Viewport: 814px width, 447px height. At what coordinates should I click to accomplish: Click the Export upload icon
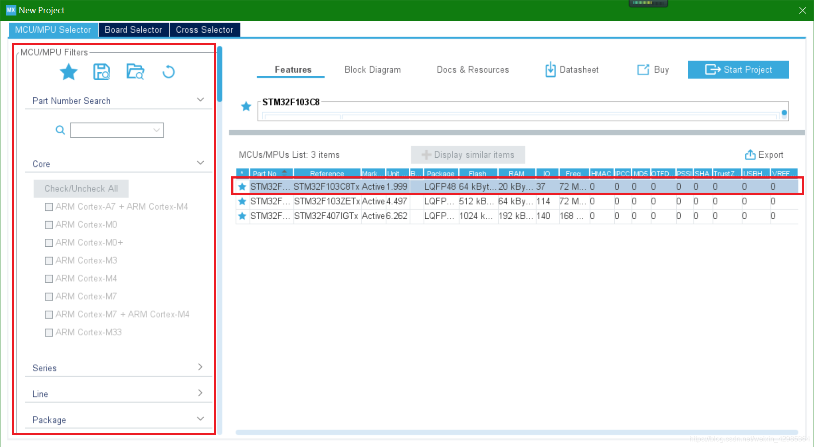coord(750,154)
